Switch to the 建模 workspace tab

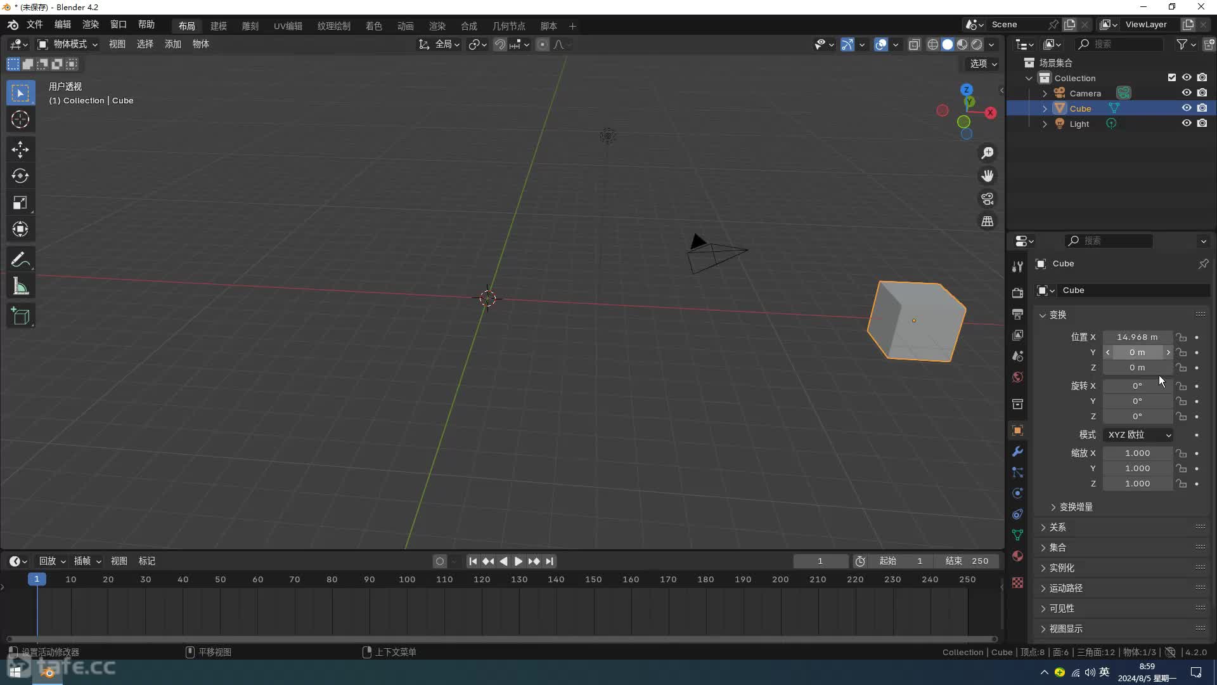[219, 26]
